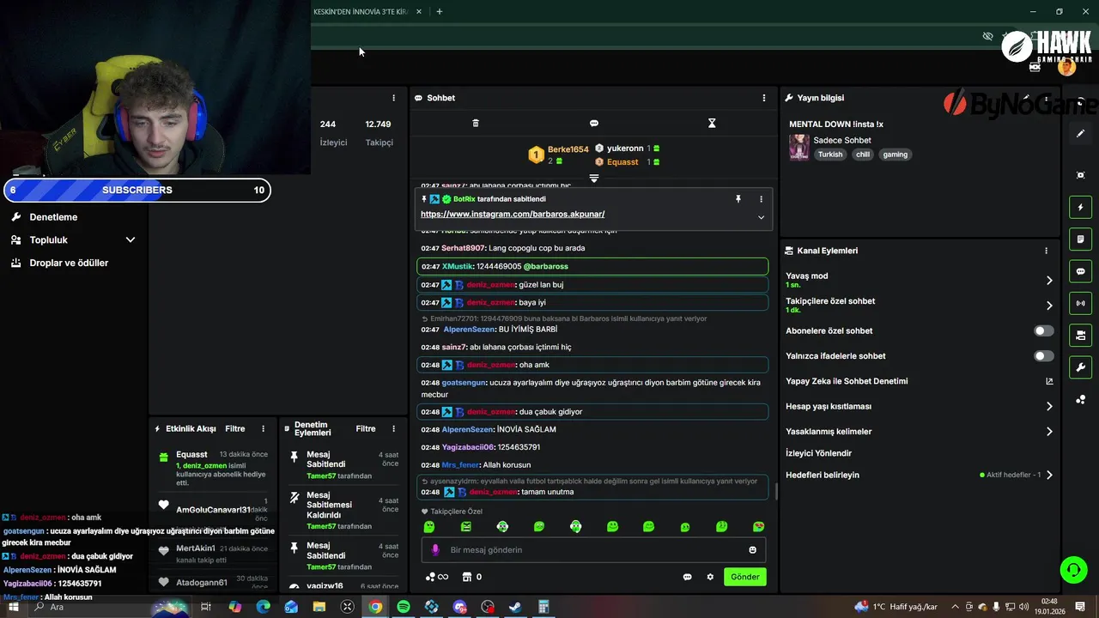Click the gaming tag
This screenshot has height=618, width=1099.
[x=895, y=154]
